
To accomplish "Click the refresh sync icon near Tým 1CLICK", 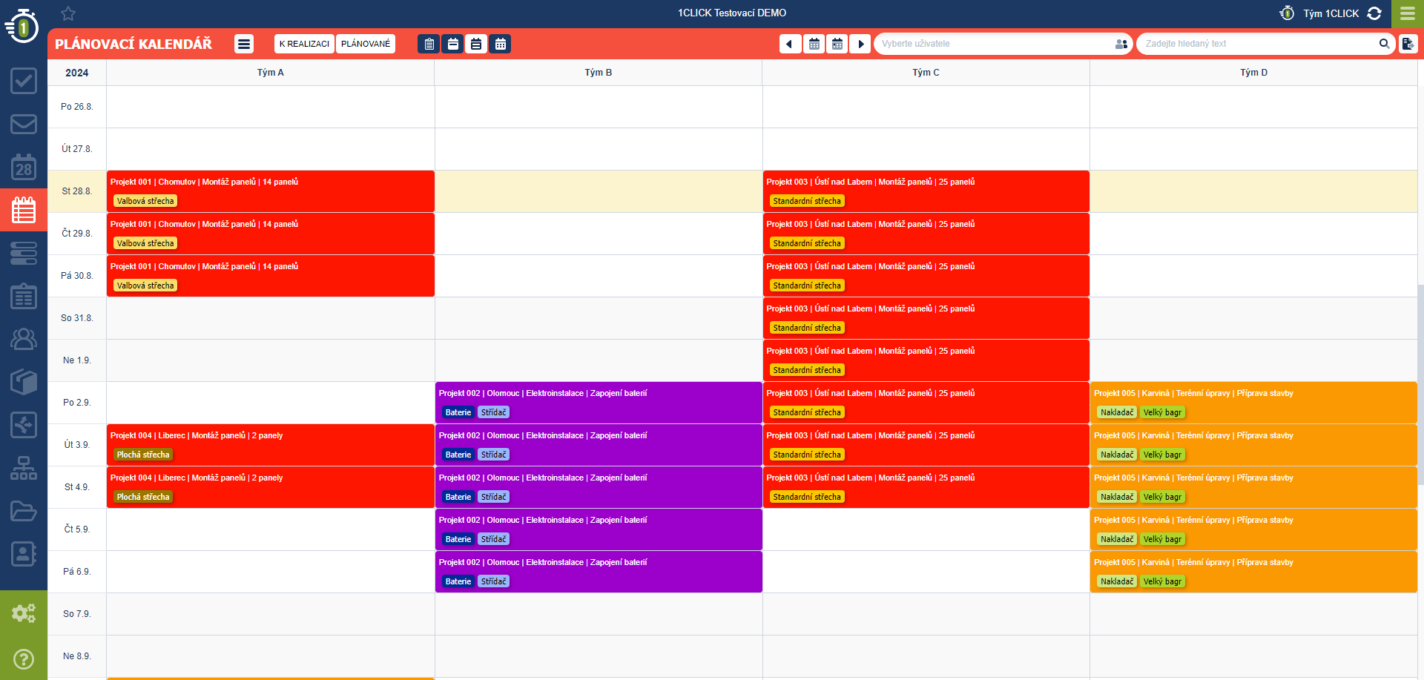I will (x=1374, y=13).
